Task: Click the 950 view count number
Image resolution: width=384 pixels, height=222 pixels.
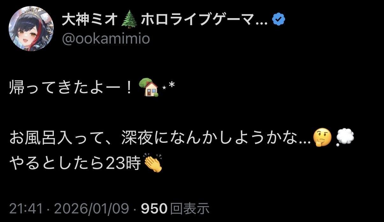Action: tap(154, 209)
